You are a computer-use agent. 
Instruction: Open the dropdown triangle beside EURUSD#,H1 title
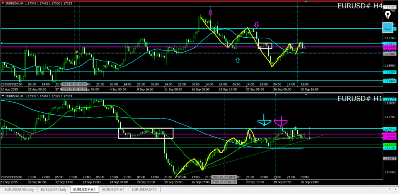point(3,96)
